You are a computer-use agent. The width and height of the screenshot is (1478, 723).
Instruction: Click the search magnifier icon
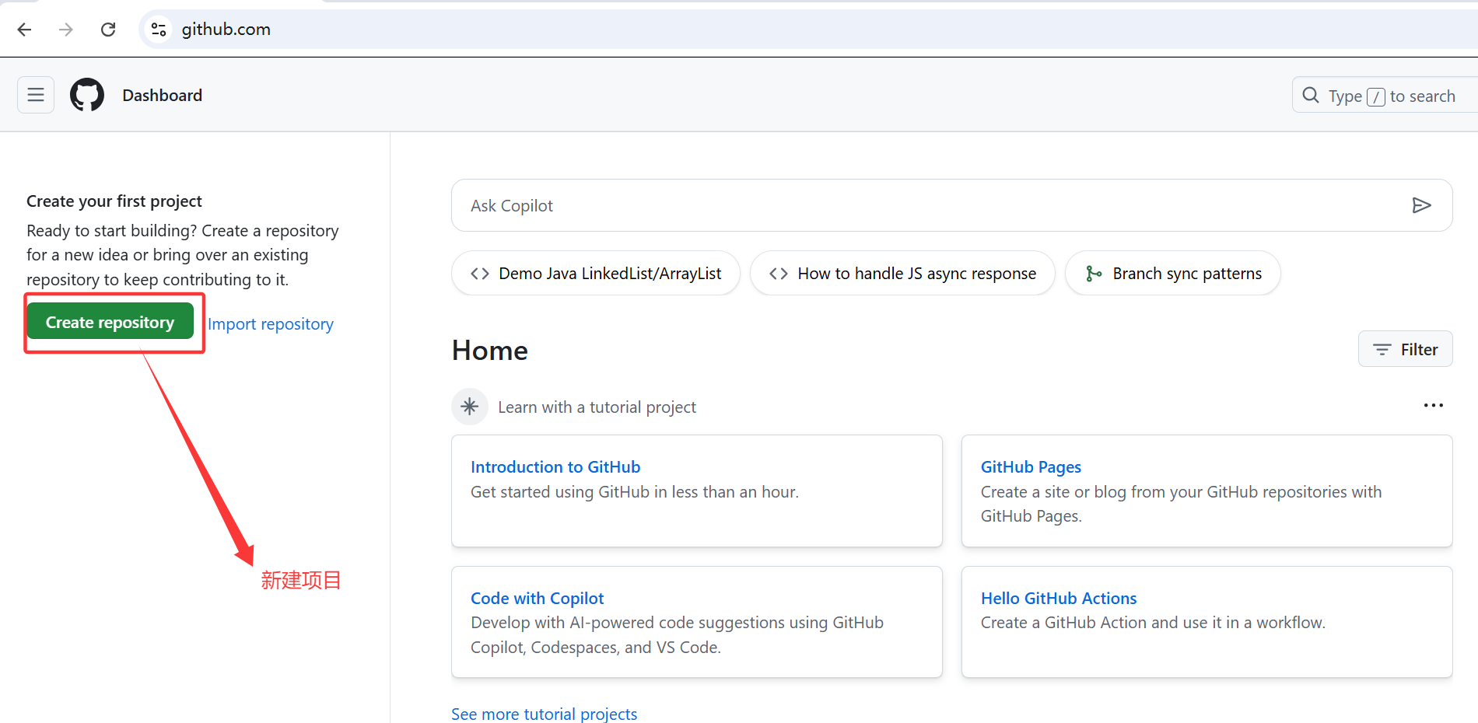[x=1311, y=96]
